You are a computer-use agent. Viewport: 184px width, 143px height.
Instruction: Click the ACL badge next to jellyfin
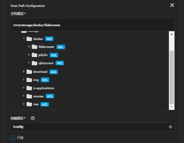[x=54, y=55]
